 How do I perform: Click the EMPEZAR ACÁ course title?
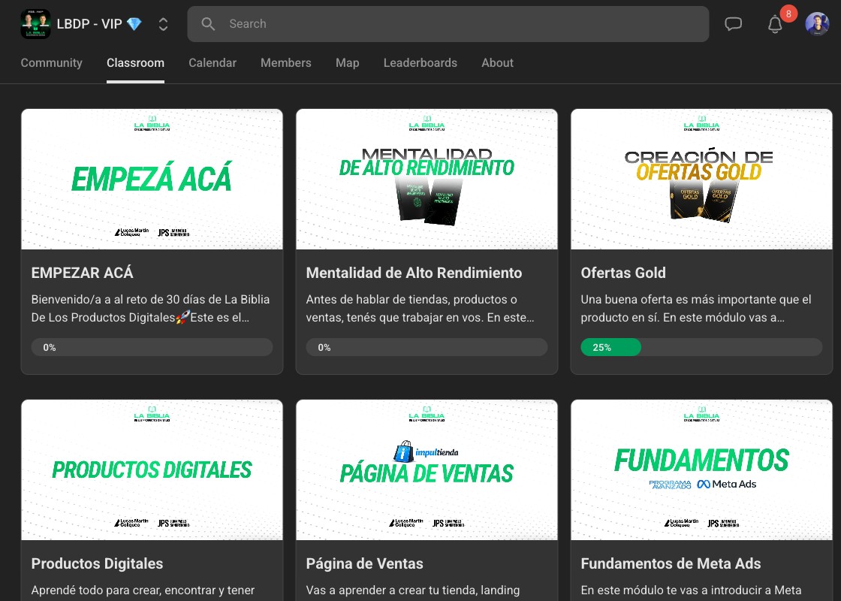pos(82,273)
